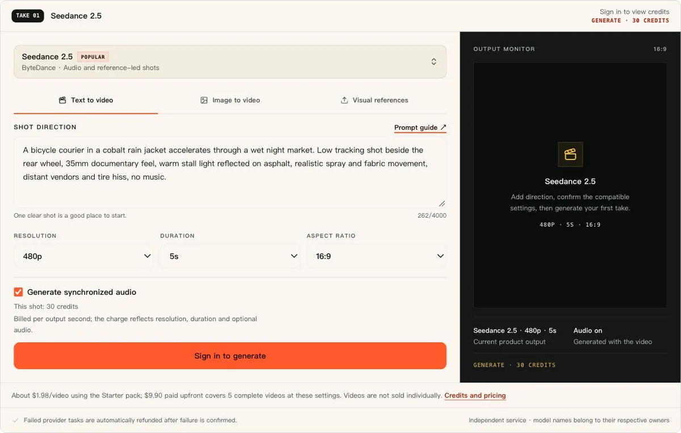Click the 16:9 label atop monitor
The height and width of the screenshot is (433, 681).
click(660, 49)
